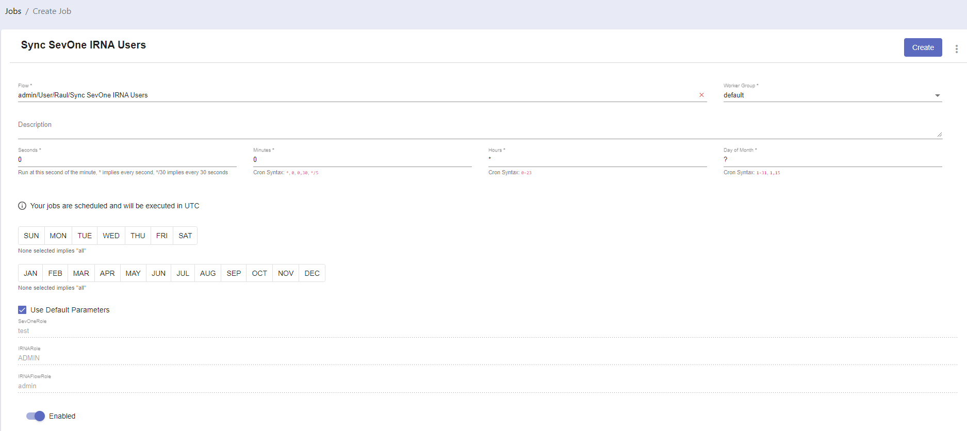Select the OCT month button
This screenshot has height=431, width=967.
tap(259, 273)
